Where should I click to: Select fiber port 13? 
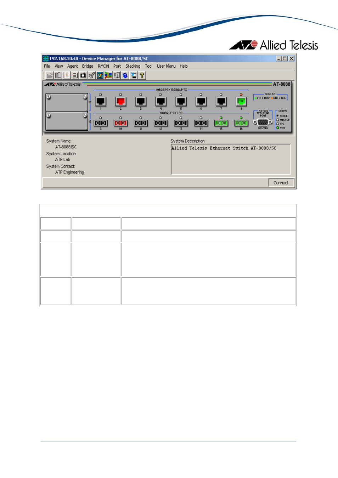click(x=181, y=123)
